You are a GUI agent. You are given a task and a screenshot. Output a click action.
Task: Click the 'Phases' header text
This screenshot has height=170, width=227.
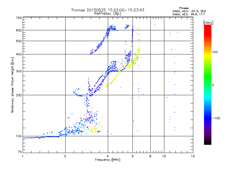point(184,8)
